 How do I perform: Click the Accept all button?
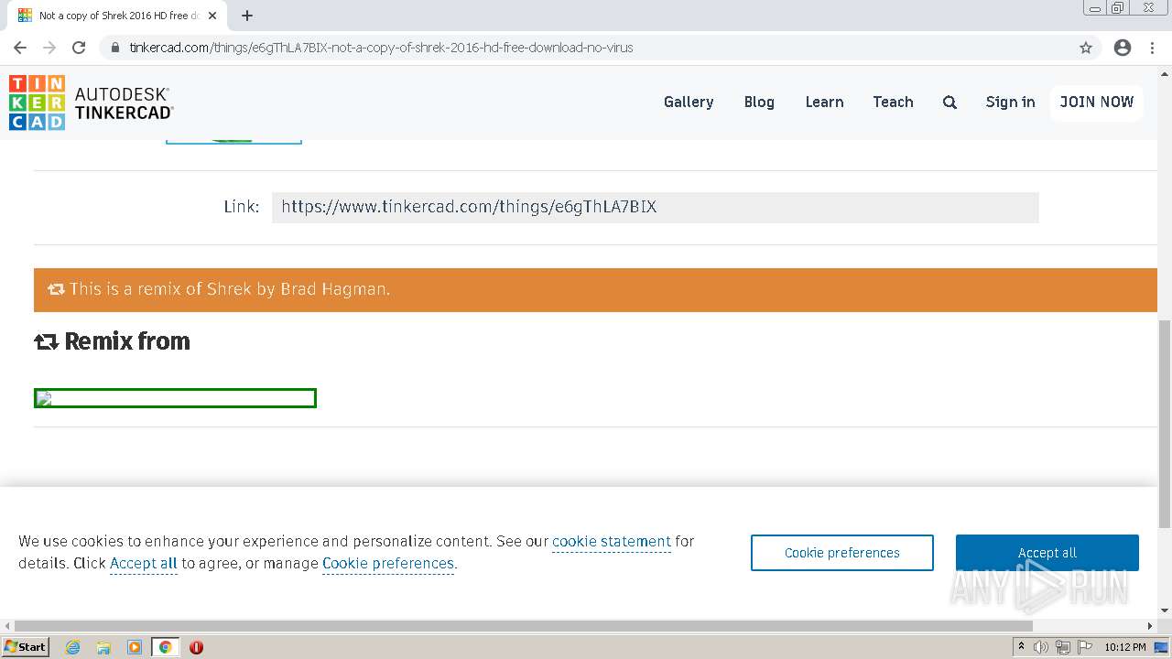1047,553
